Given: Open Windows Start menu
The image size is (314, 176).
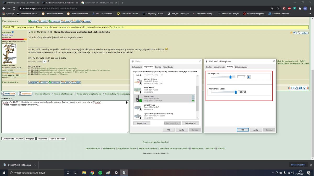Looking at the screenshot, I should tap(4, 173).
